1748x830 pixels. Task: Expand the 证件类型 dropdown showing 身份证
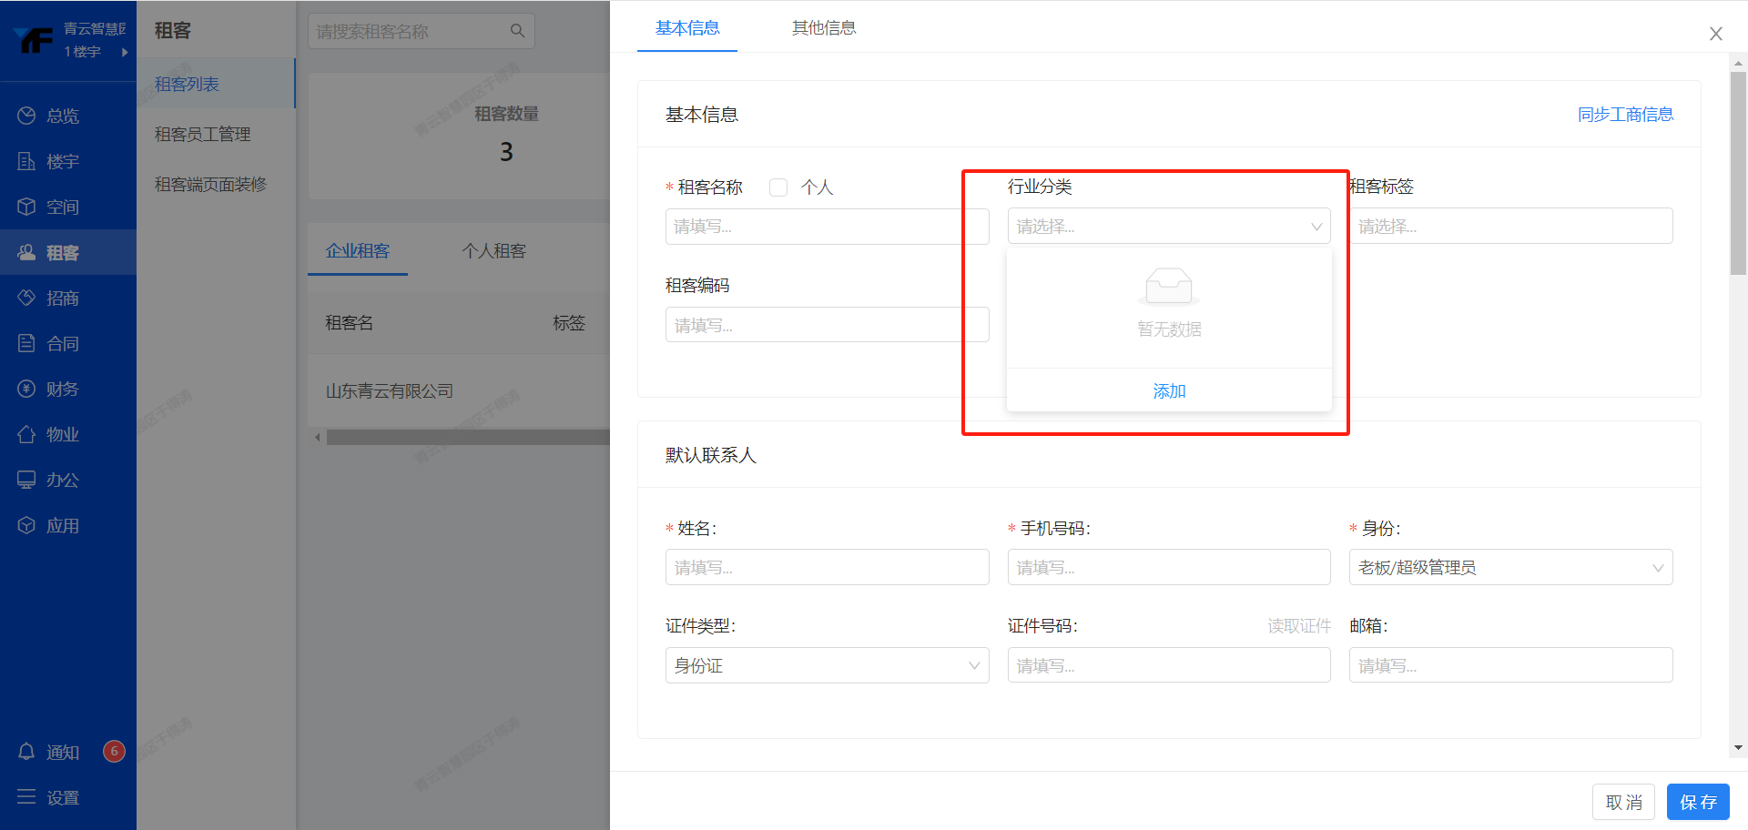pyautogui.click(x=826, y=666)
